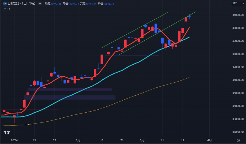Click the 4月 label on time axis
The height and width of the screenshot is (144, 246).
209,140
